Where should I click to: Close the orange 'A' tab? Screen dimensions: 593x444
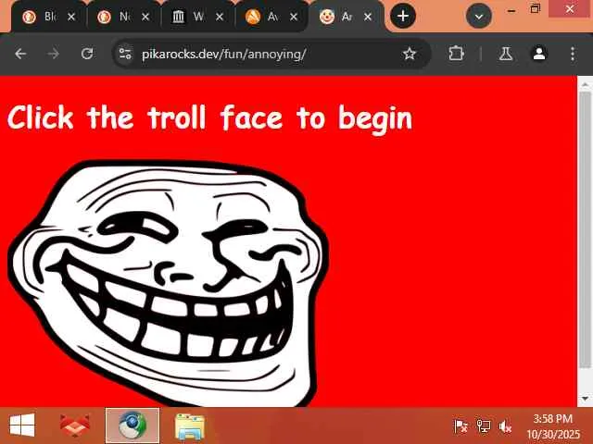tap(294, 17)
